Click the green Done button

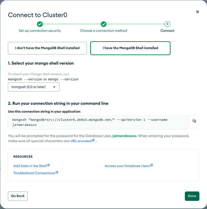coord(192,196)
